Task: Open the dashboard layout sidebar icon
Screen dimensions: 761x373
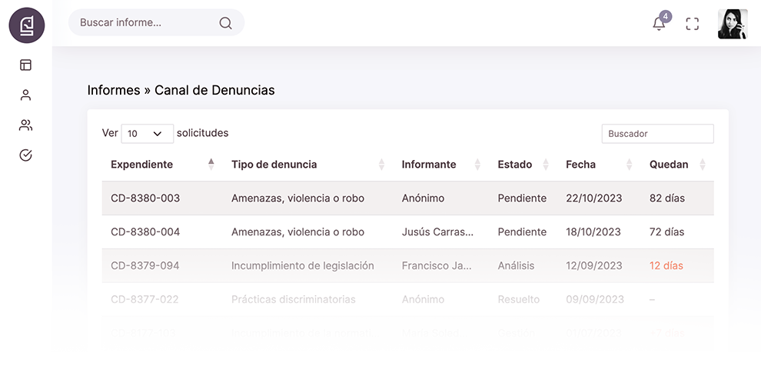Action: click(x=26, y=65)
